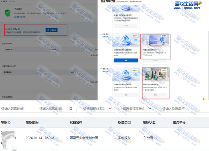Click the 进阶权益 ESA card image
This screenshot has height=151, width=209.
point(126,40)
